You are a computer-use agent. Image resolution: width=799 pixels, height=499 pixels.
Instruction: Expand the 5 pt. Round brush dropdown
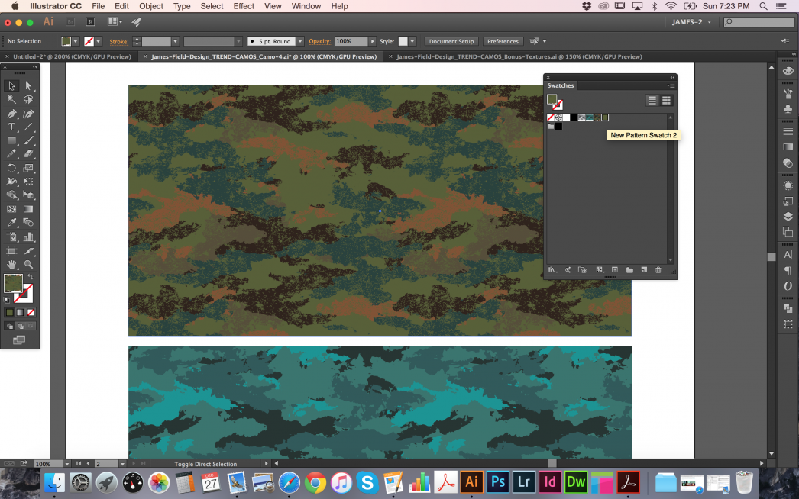[299, 41]
